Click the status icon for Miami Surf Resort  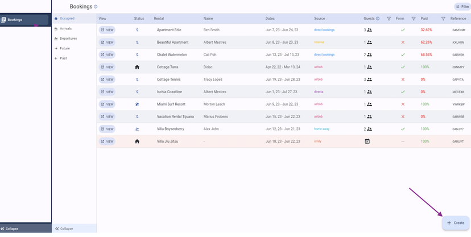pos(137,104)
